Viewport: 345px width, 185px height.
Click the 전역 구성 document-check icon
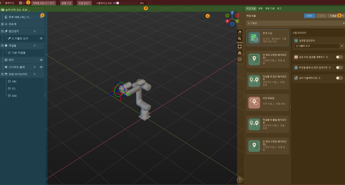pos(254,38)
